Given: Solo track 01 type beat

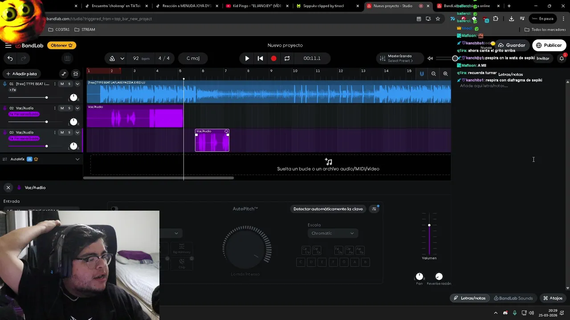Looking at the screenshot, I should (x=69, y=84).
